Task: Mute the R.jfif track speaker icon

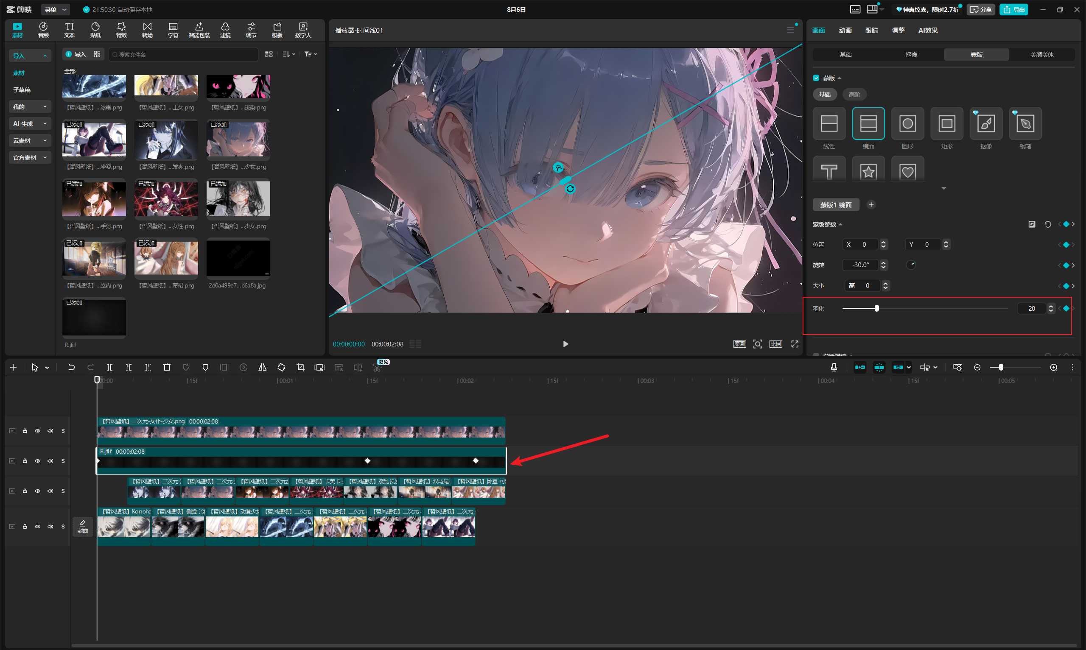Action: coord(50,461)
